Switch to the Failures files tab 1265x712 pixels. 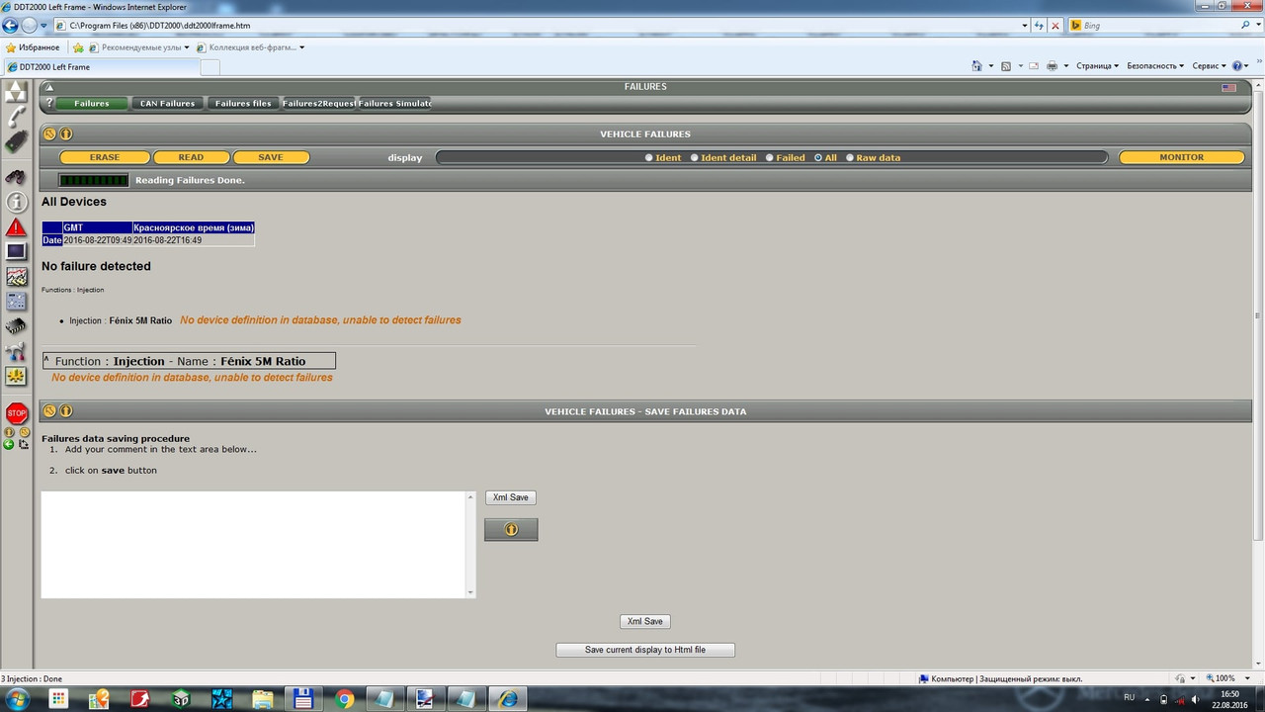pyautogui.click(x=243, y=103)
